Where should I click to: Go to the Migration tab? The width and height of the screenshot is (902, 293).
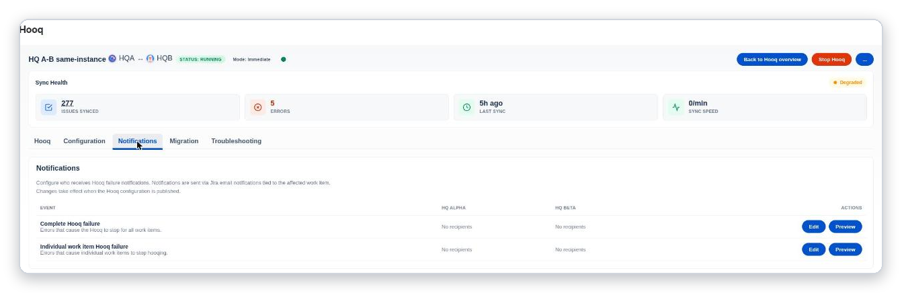pos(183,141)
